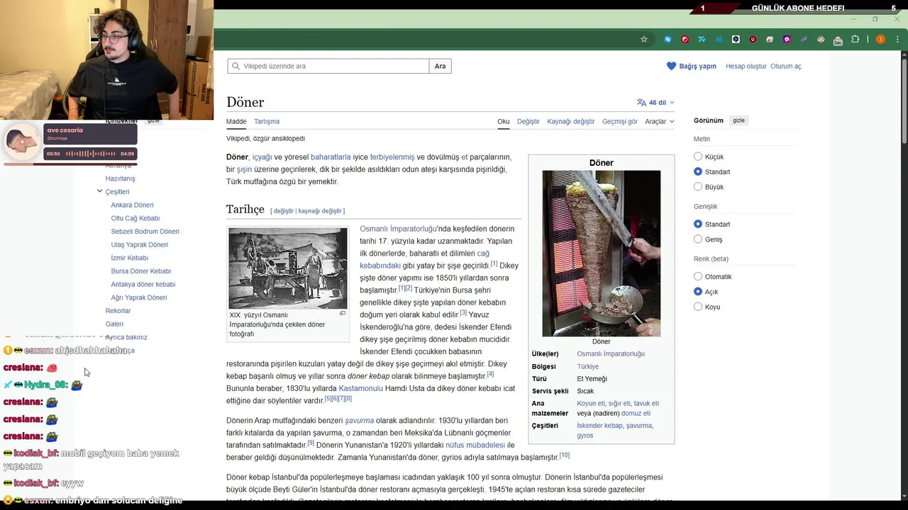Open the 46 dil language dropdown
The width and height of the screenshot is (908, 510).
pyautogui.click(x=655, y=102)
